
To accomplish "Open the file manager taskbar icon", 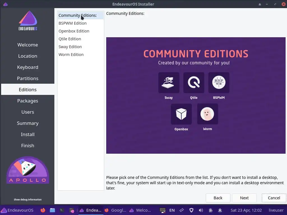I will pos(52,210).
